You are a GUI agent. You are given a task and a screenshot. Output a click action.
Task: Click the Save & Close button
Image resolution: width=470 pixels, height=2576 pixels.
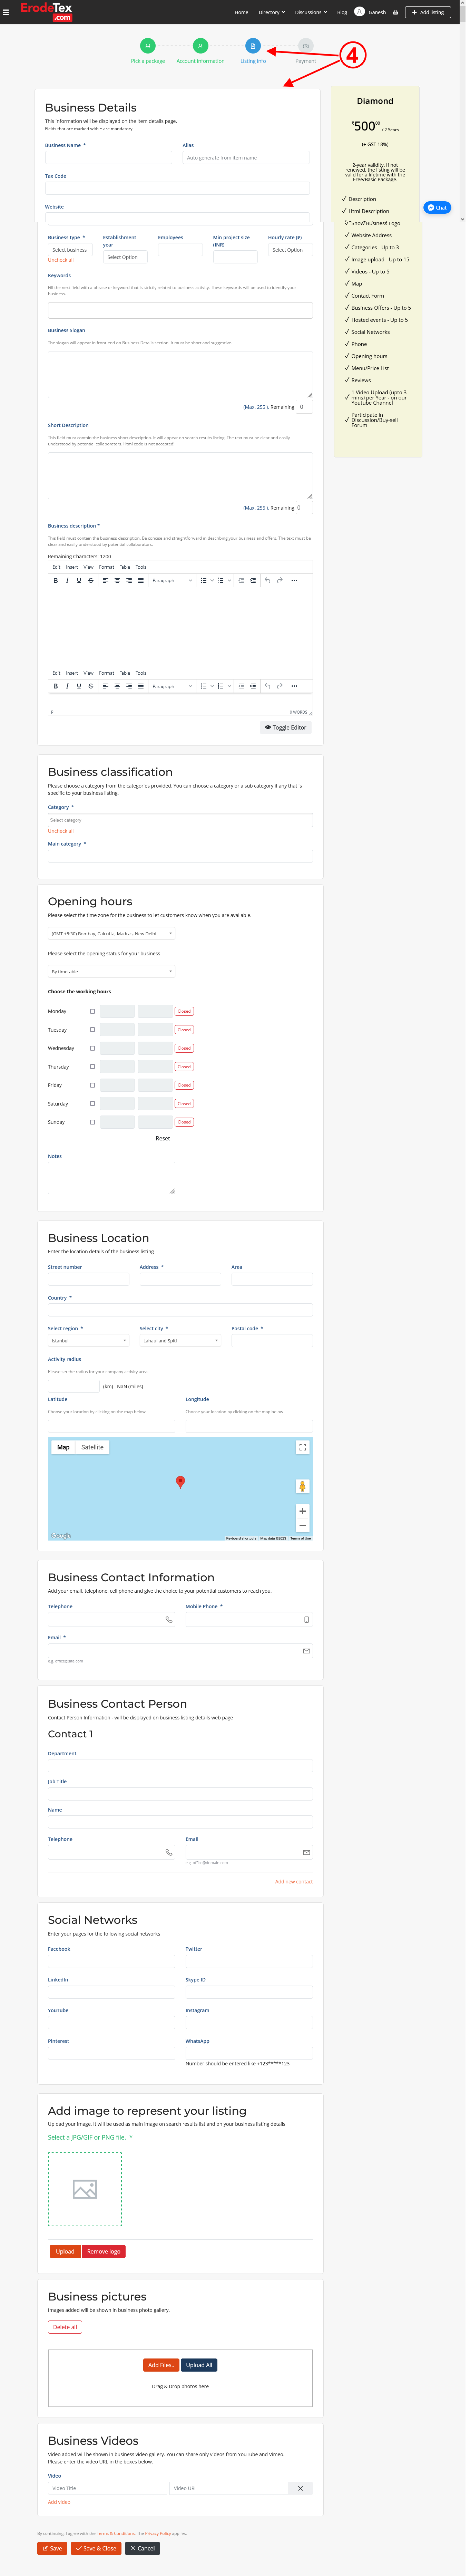96,2548
